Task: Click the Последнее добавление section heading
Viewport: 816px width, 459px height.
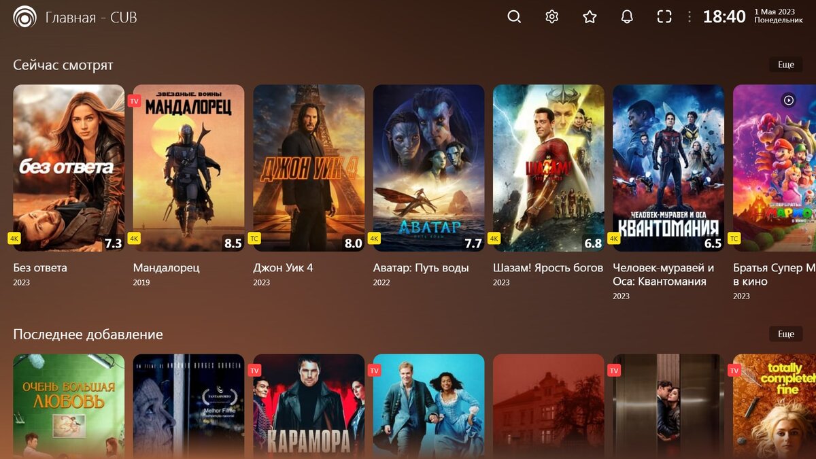Action: pos(88,335)
